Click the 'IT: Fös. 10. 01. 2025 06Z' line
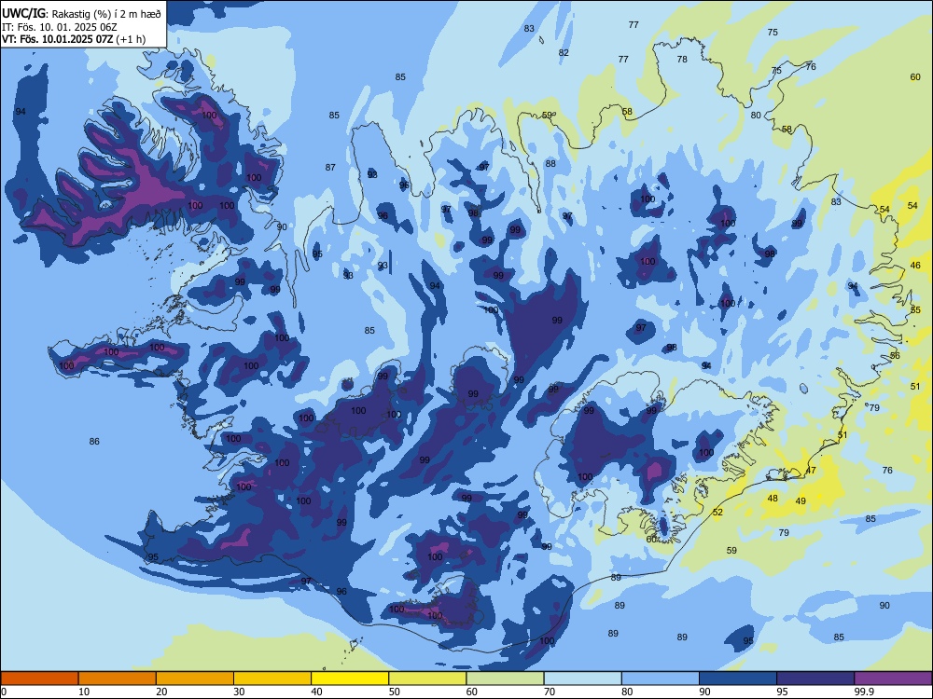This screenshot has height=699, width=933. 60,27
